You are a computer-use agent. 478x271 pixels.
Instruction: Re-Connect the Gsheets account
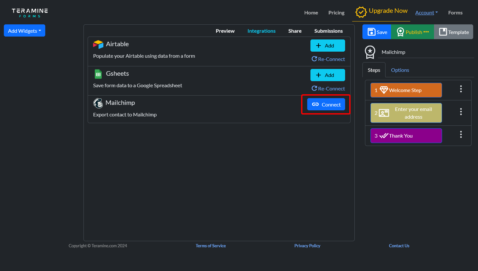[328, 89]
